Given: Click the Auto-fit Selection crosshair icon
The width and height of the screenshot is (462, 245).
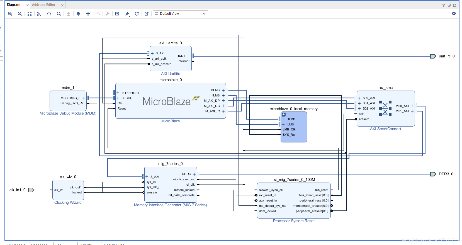Looking at the screenshot, I should [49, 14].
